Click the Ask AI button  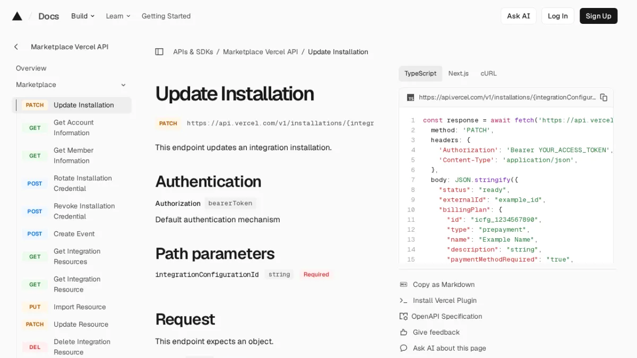coord(519,16)
